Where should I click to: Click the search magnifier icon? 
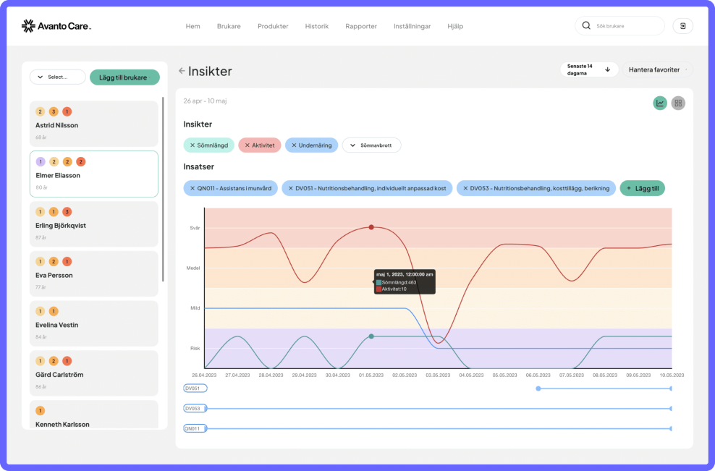tap(586, 25)
